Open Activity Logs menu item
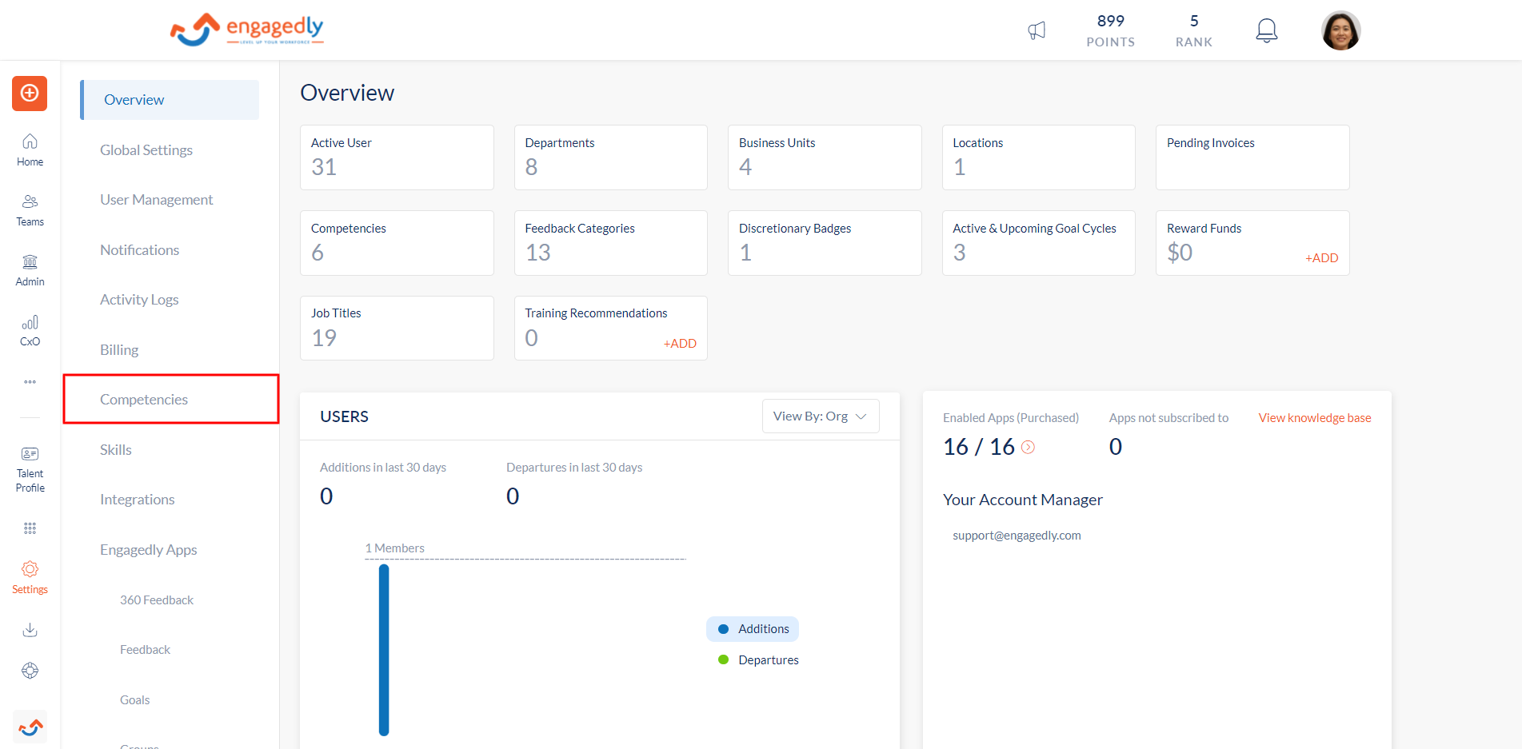Viewport: 1522px width, 749px height. (139, 300)
